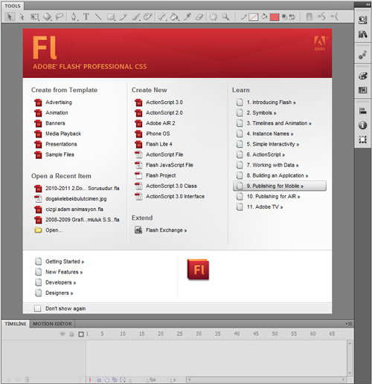Expand the collapsed panel dock arrows
The image size is (372, 384).
coord(368,4)
